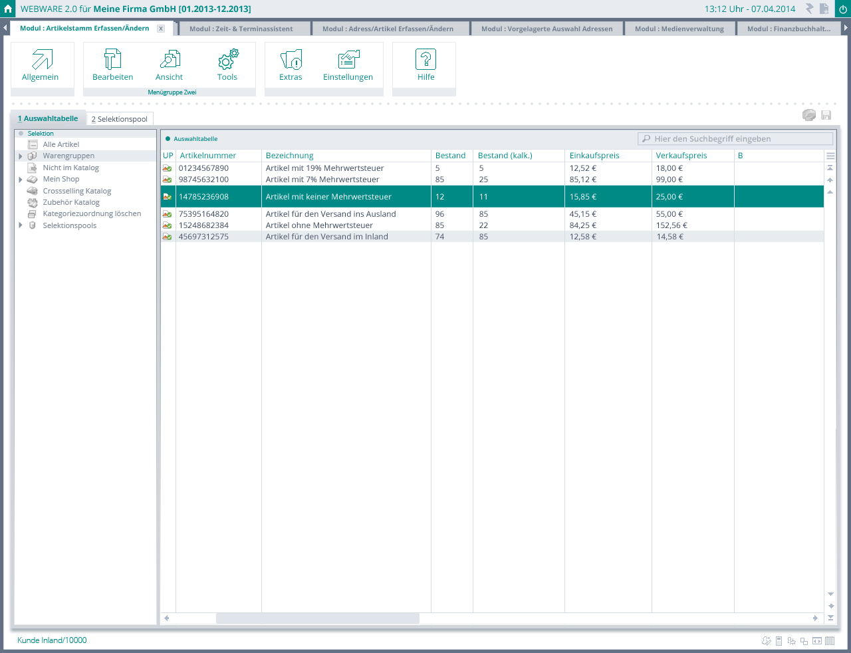The image size is (851, 653).
Task: Select row Artikel ohne Mehrwertsteuer
Action: tap(493, 225)
